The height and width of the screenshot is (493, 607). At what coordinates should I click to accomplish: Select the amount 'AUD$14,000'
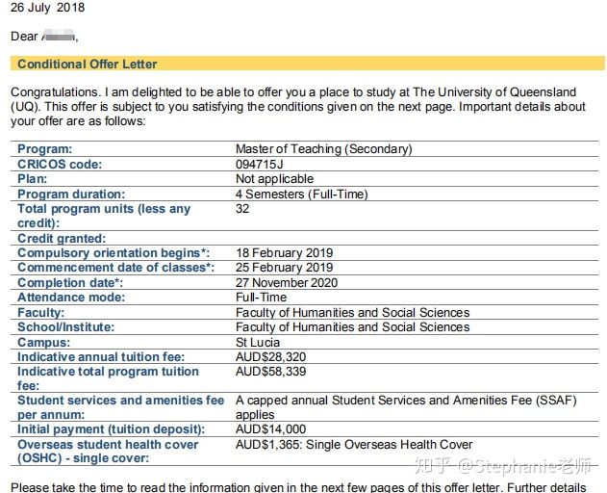(270, 429)
